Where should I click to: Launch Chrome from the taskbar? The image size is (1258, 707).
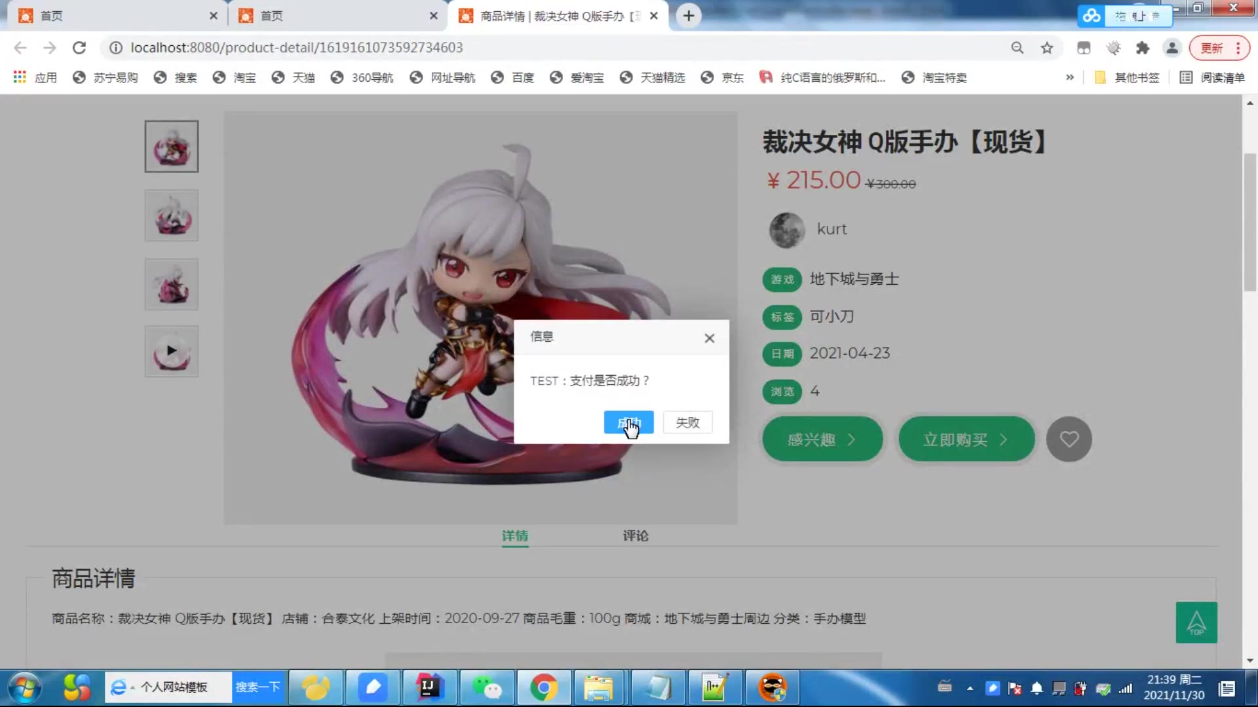coord(543,687)
